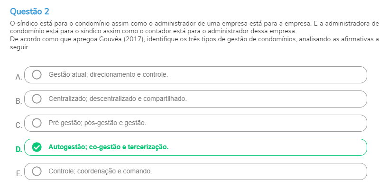Select radio button for option E
The height and width of the screenshot is (189, 389).
37,171
